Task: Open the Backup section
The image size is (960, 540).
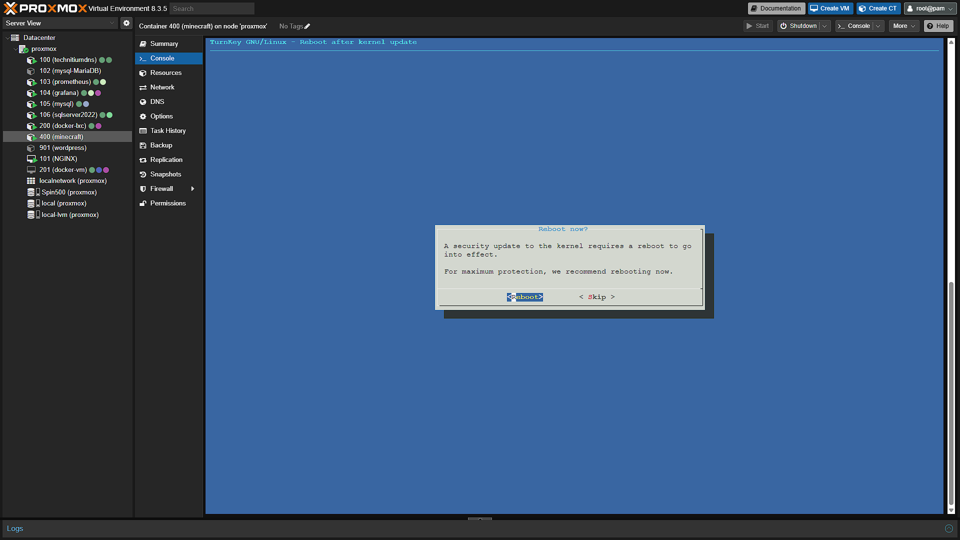Action: click(168, 145)
